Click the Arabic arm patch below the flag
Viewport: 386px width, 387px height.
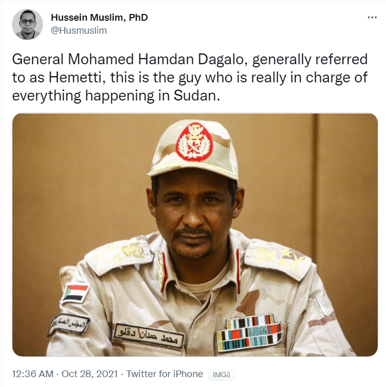(69, 324)
